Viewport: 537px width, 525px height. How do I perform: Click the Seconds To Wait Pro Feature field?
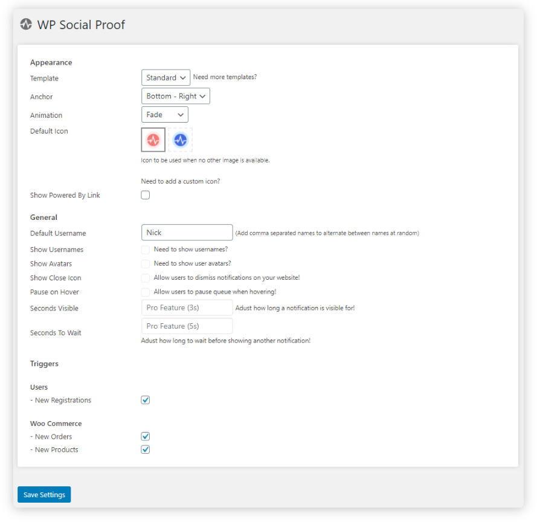[x=187, y=326]
